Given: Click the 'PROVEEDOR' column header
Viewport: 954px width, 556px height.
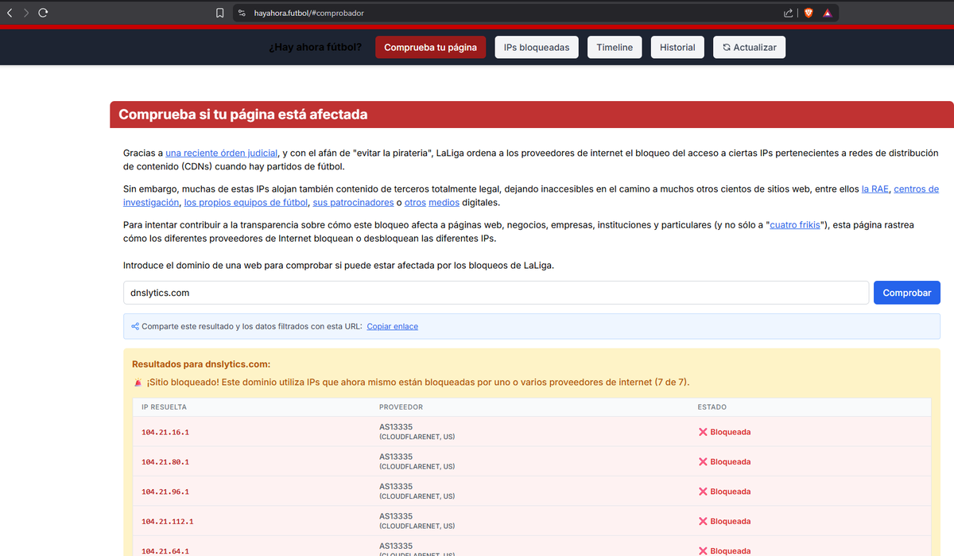Looking at the screenshot, I should [401, 407].
